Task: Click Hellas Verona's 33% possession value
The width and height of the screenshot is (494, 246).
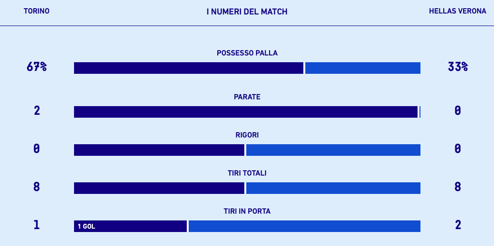Action: (x=458, y=68)
